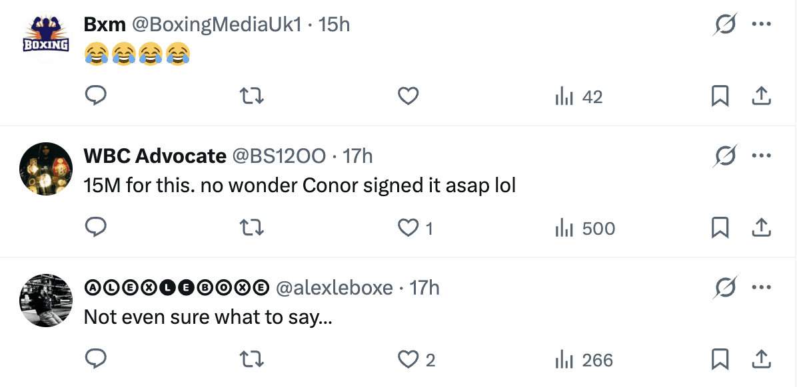Viewport: 797px width, 387px height.
Task: Bookmark the alexleboxe tweet
Action: [x=720, y=360]
